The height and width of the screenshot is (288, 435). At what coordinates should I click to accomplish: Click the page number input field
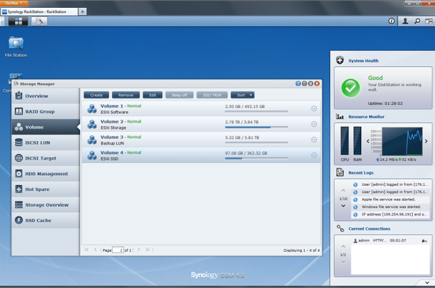click(x=118, y=250)
